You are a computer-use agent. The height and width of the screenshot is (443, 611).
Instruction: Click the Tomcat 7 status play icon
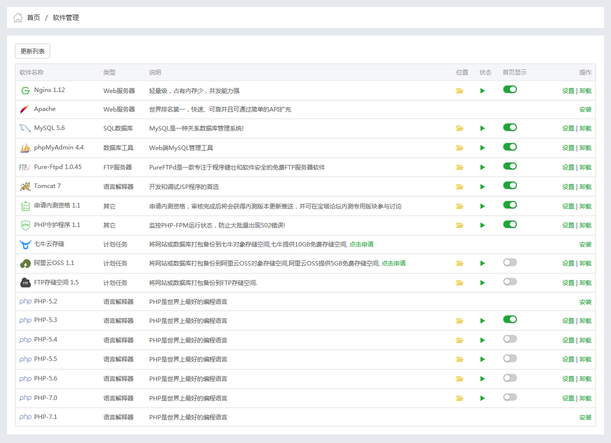click(482, 187)
